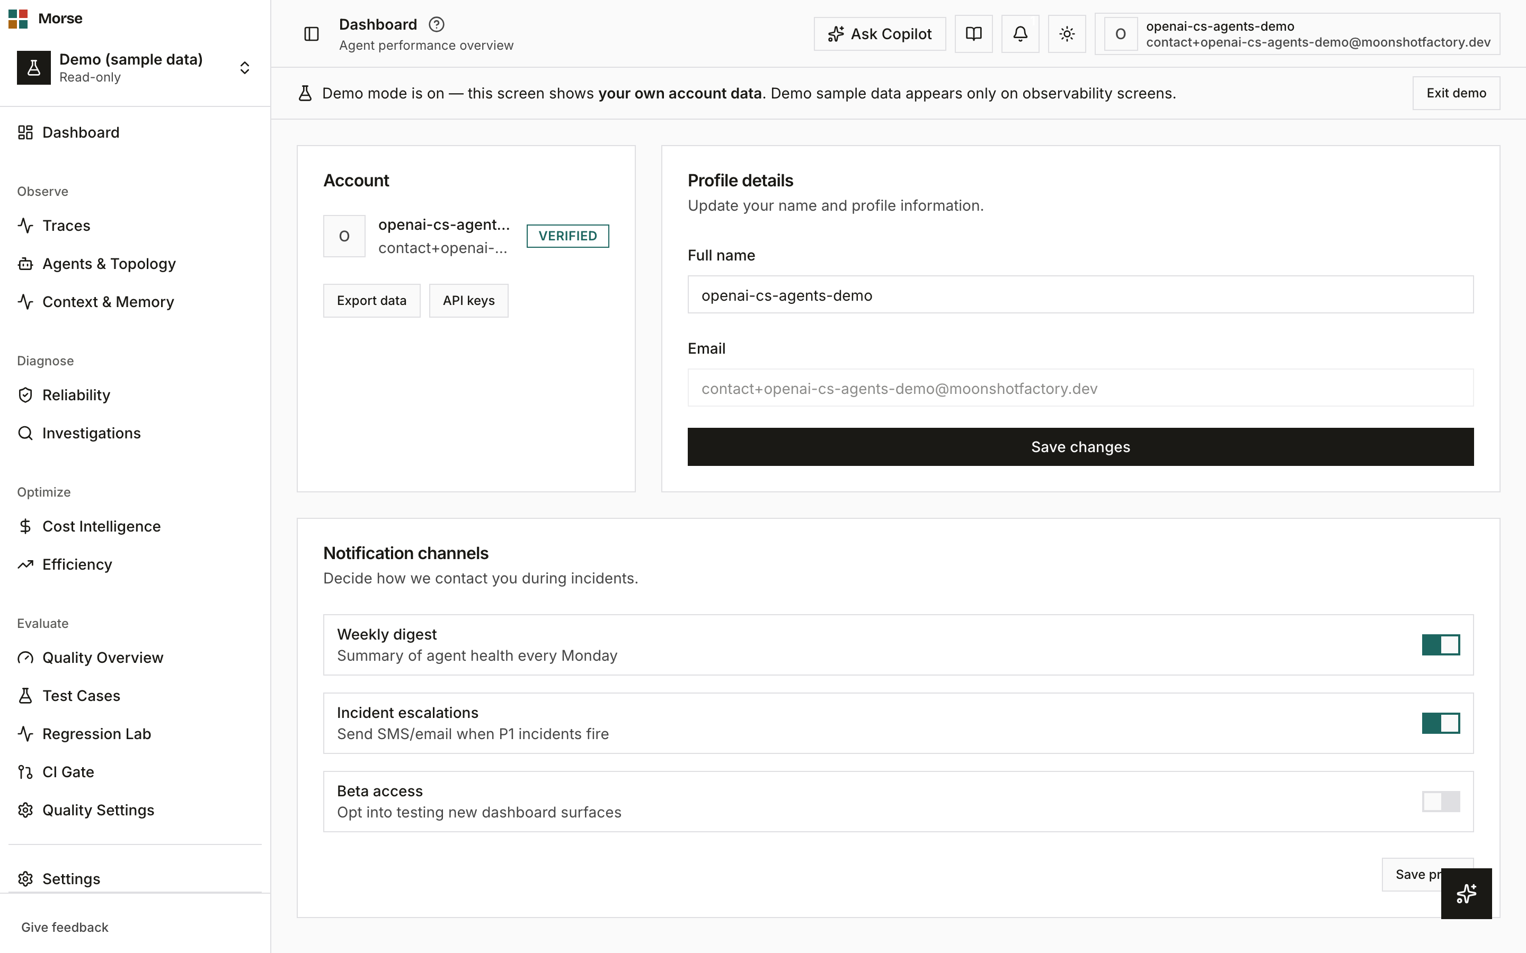This screenshot has height=953, width=1526.
Task: Click the user avatar O in header
Action: tap(1121, 34)
